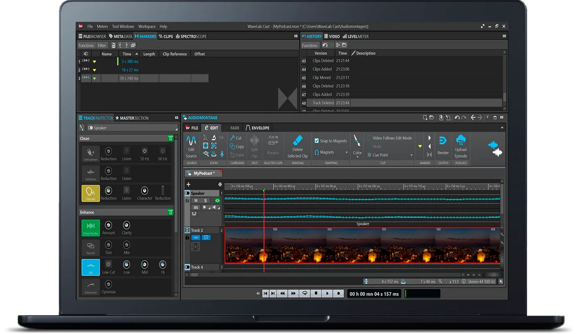Toggle the DeHummer 50 Hz power button
578x334 pixels.
144,150
